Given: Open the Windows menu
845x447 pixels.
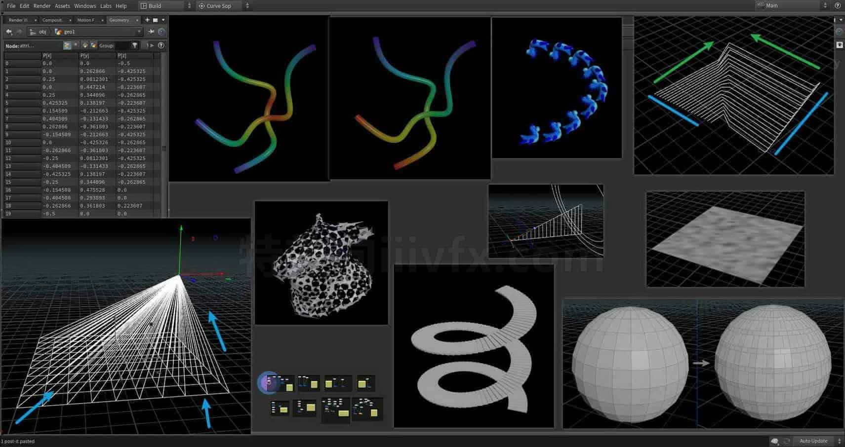Looking at the screenshot, I should [x=85, y=6].
